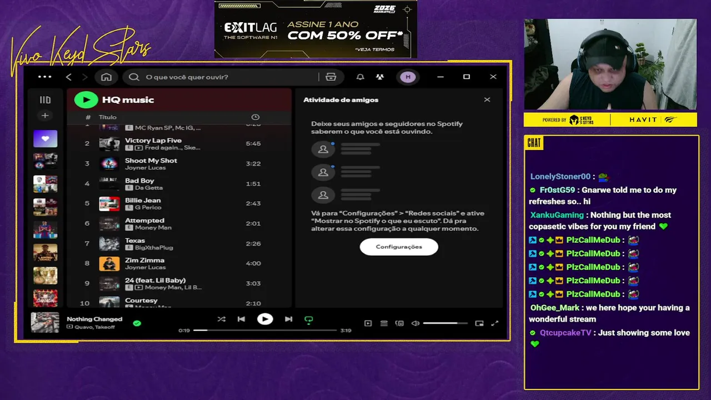The image size is (711, 400).
Task: Open 'Nothing Changed' now playing cover art
Action: click(44, 322)
